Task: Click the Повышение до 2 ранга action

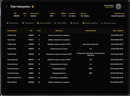Action: pyautogui.click(x=59, y=64)
